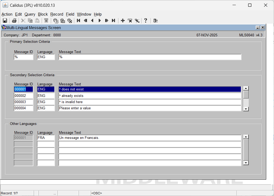Open the Query menu
The height and width of the screenshot is (196, 274).
pyautogui.click(x=30, y=14)
